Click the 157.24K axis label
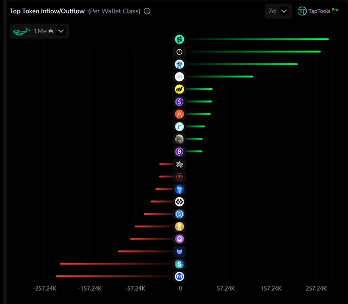 [x=271, y=289]
